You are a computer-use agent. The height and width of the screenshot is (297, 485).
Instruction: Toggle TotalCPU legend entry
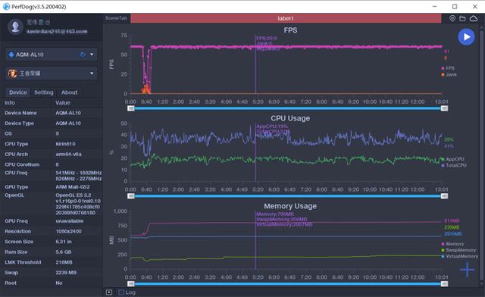click(454, 165)
